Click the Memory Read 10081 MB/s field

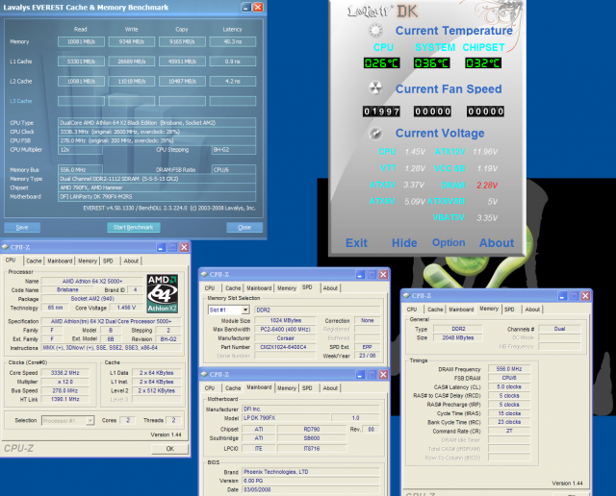(81, 41)
